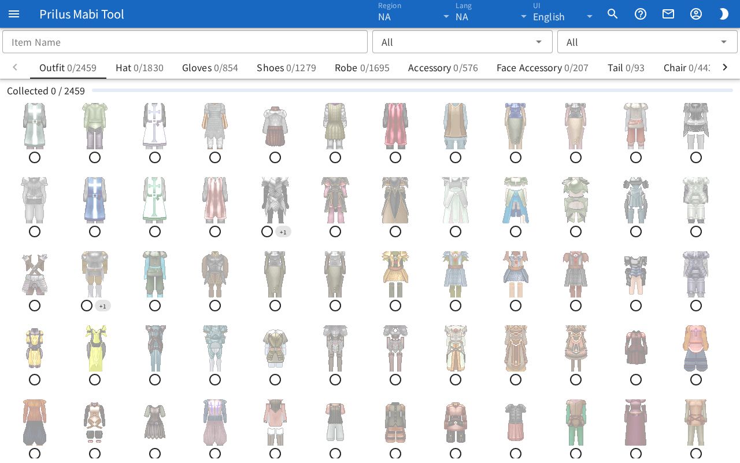Click the Prilus Mabi Tool title
Viewport: 740px width, 463px height.
[x=82, y=14]
